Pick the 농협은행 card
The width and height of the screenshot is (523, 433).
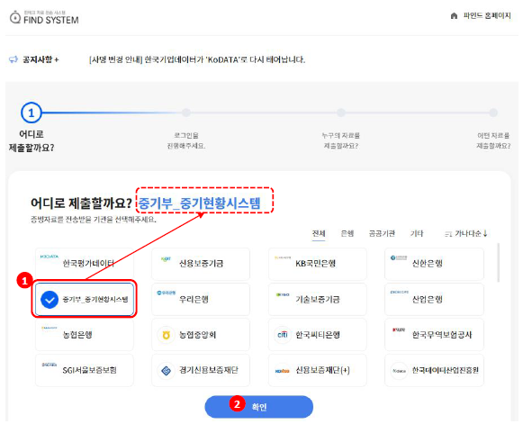[84, 335]
